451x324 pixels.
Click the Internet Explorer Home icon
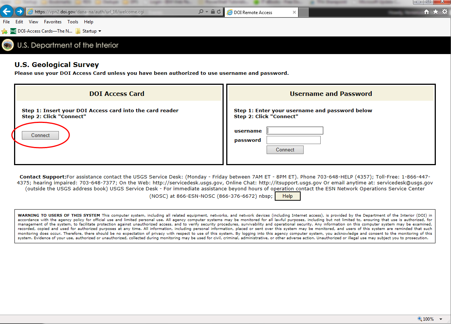(x=427, y=12)
